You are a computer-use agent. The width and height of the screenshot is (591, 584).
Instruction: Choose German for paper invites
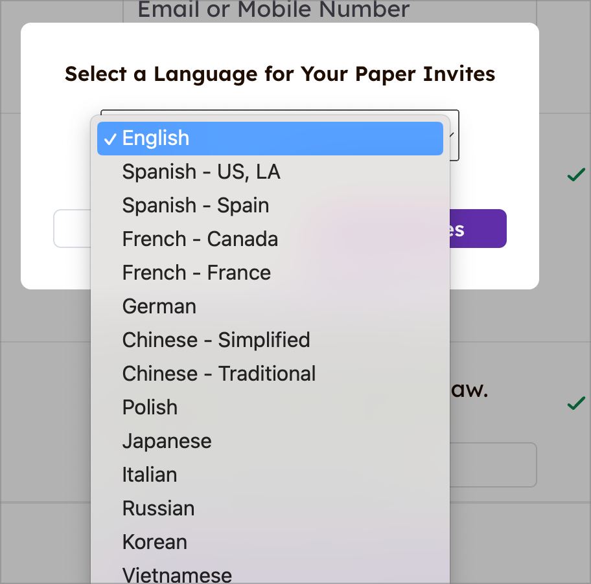point(159,306)
